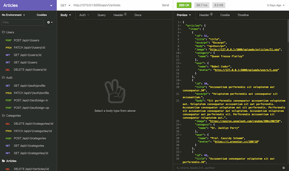Select the DELETE /api/v1/categories/:id request
This screenshot has width=289, height=171.
[28, 124]
